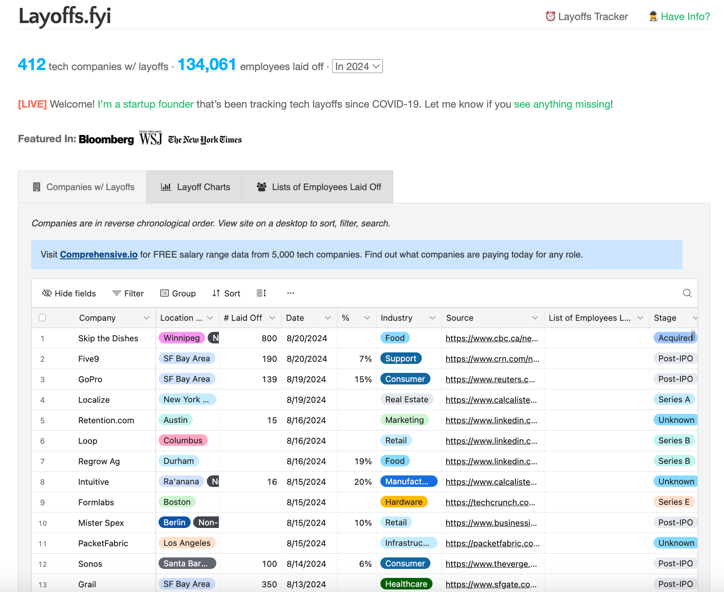Click the alarm clock icon beside Layoffs Tracker

coord(550,16)
